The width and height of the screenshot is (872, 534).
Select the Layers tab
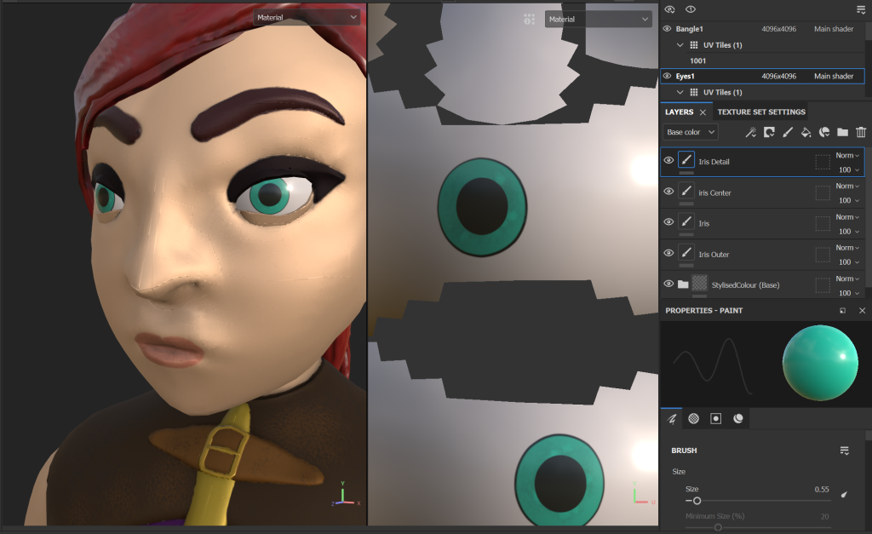pyautogui.click(x=679, y=112)
